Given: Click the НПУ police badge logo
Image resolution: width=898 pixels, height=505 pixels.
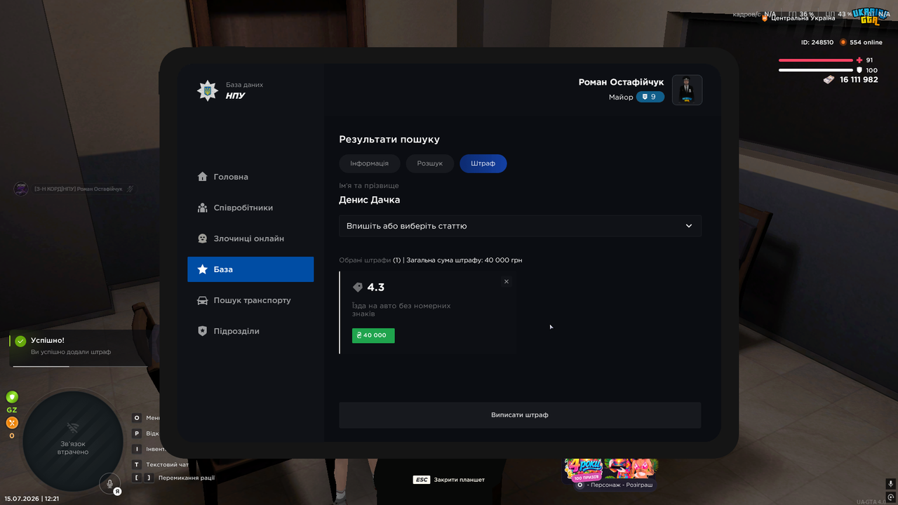Looking at the screenshot, I should point(207,90).
